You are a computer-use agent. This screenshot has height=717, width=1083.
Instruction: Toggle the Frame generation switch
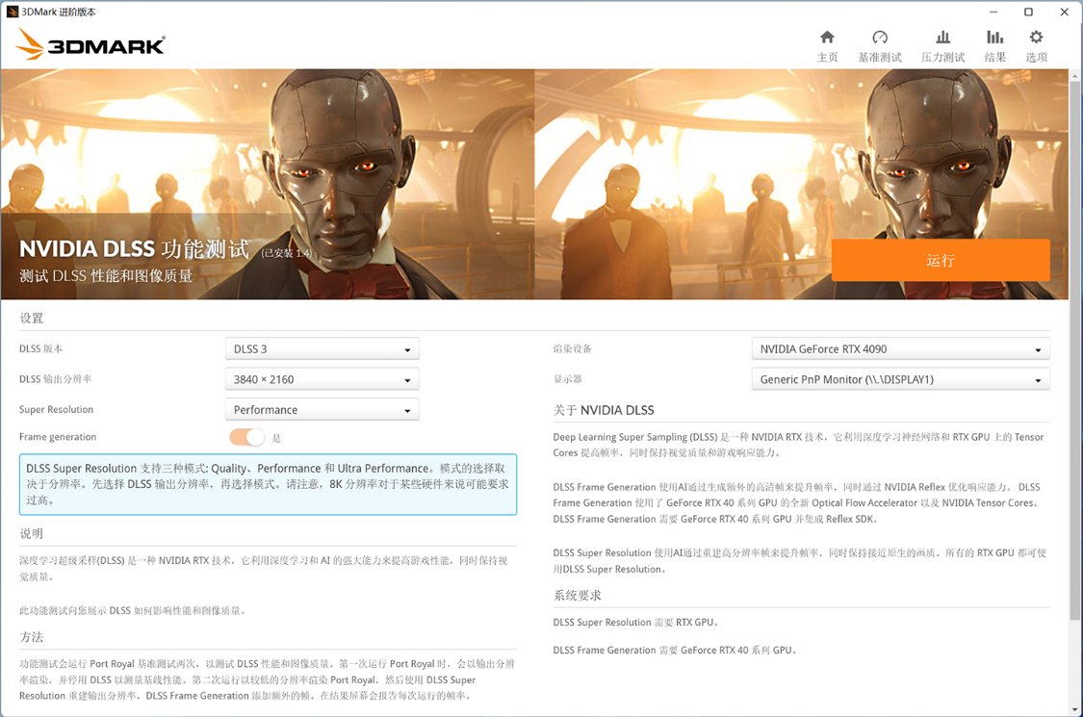pyautogui.click(x=247, y=438)
